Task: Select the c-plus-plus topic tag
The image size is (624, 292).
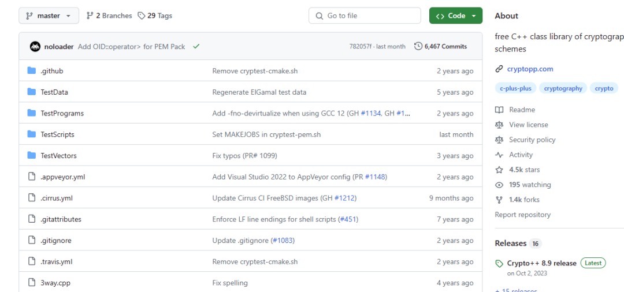Action: tap(516, 88)
